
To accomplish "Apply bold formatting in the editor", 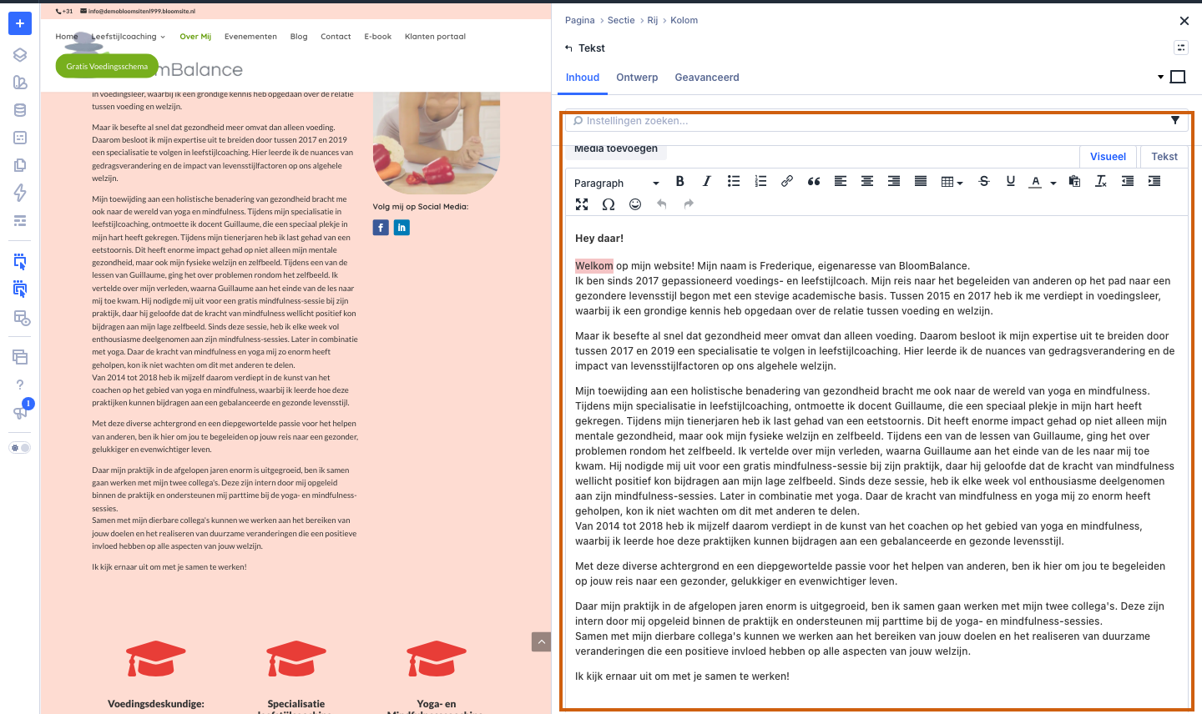I will click(x=680, y=181).
